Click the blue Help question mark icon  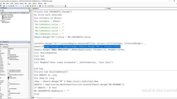pos(40,6)
